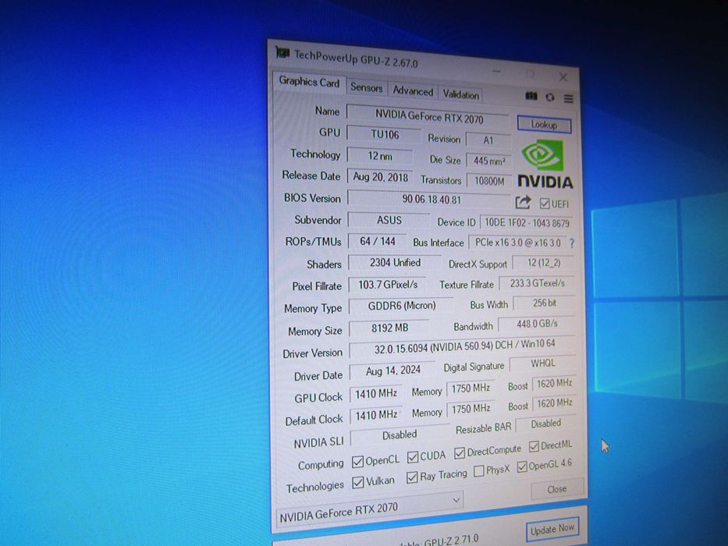
Task: Toggle the DirectCompute checkbox
Action: pos(460,452)
